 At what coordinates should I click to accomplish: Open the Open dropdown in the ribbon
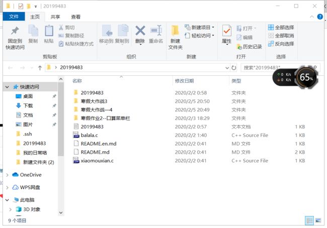246,28
